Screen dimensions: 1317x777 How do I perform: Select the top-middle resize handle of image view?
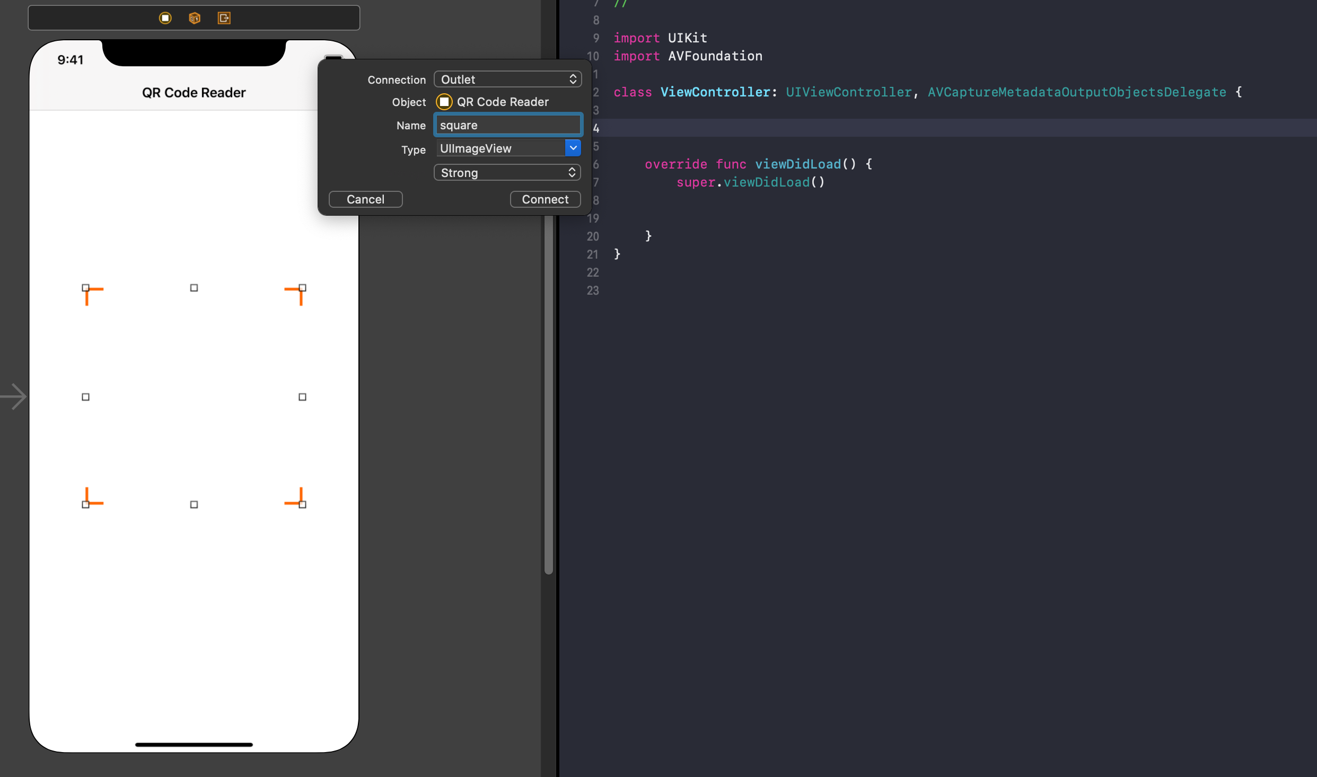194,288
